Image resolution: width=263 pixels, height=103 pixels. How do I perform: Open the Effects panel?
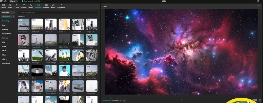pyautogui.click(x=31, y=6)
